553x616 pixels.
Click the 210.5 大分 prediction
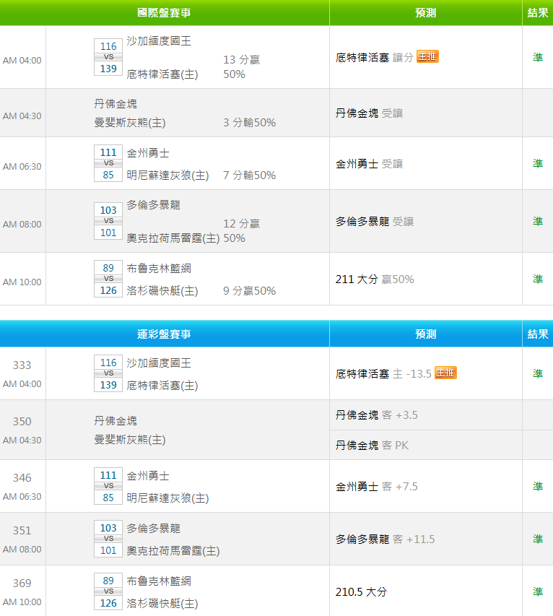361,591
